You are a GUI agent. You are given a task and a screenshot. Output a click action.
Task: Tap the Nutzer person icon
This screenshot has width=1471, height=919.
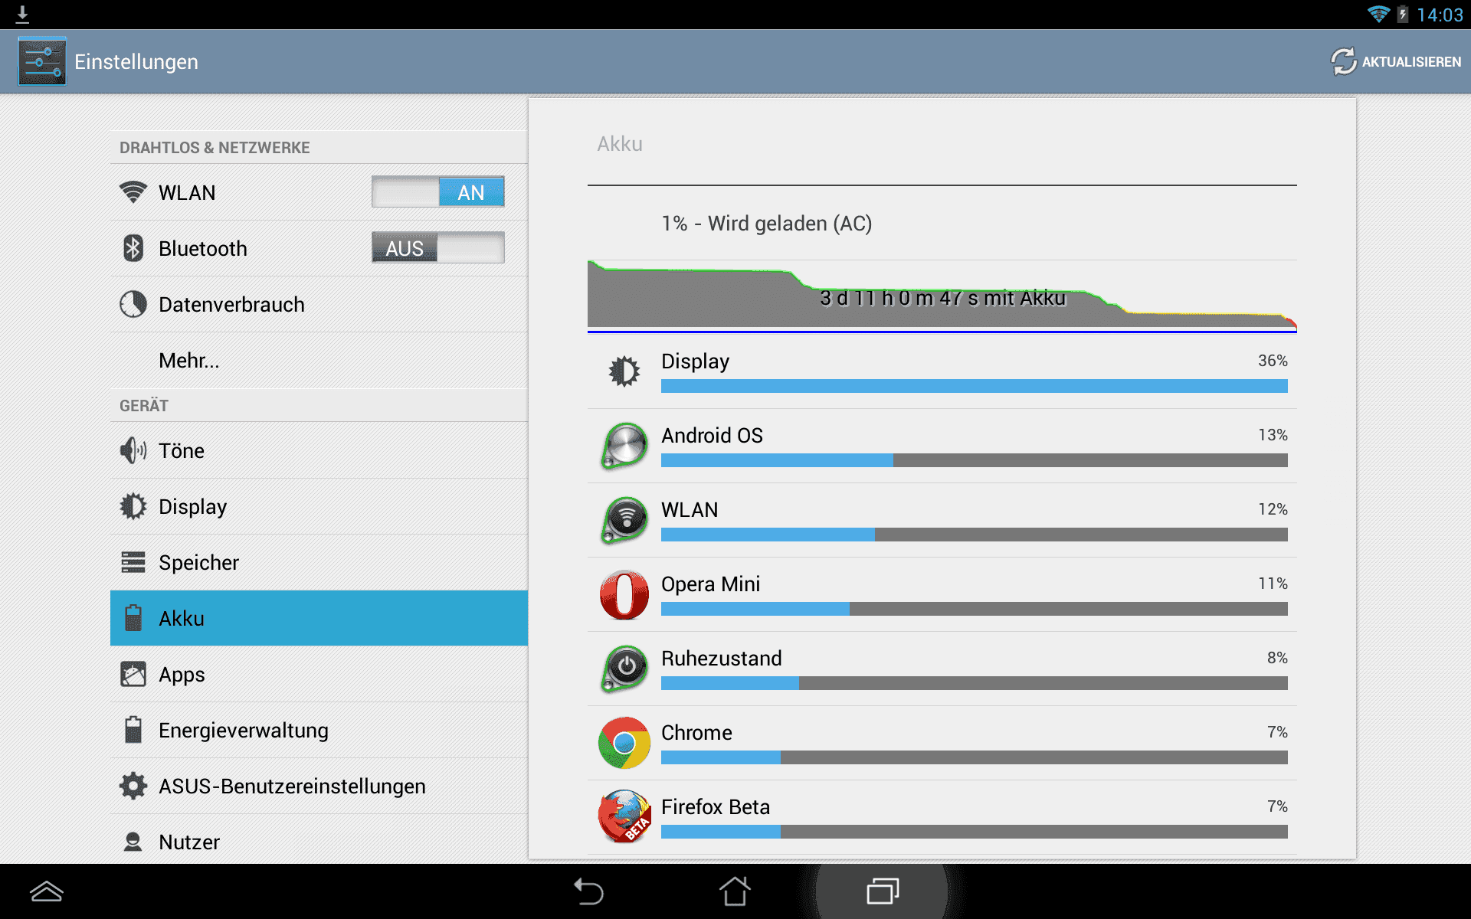(133, 842)
